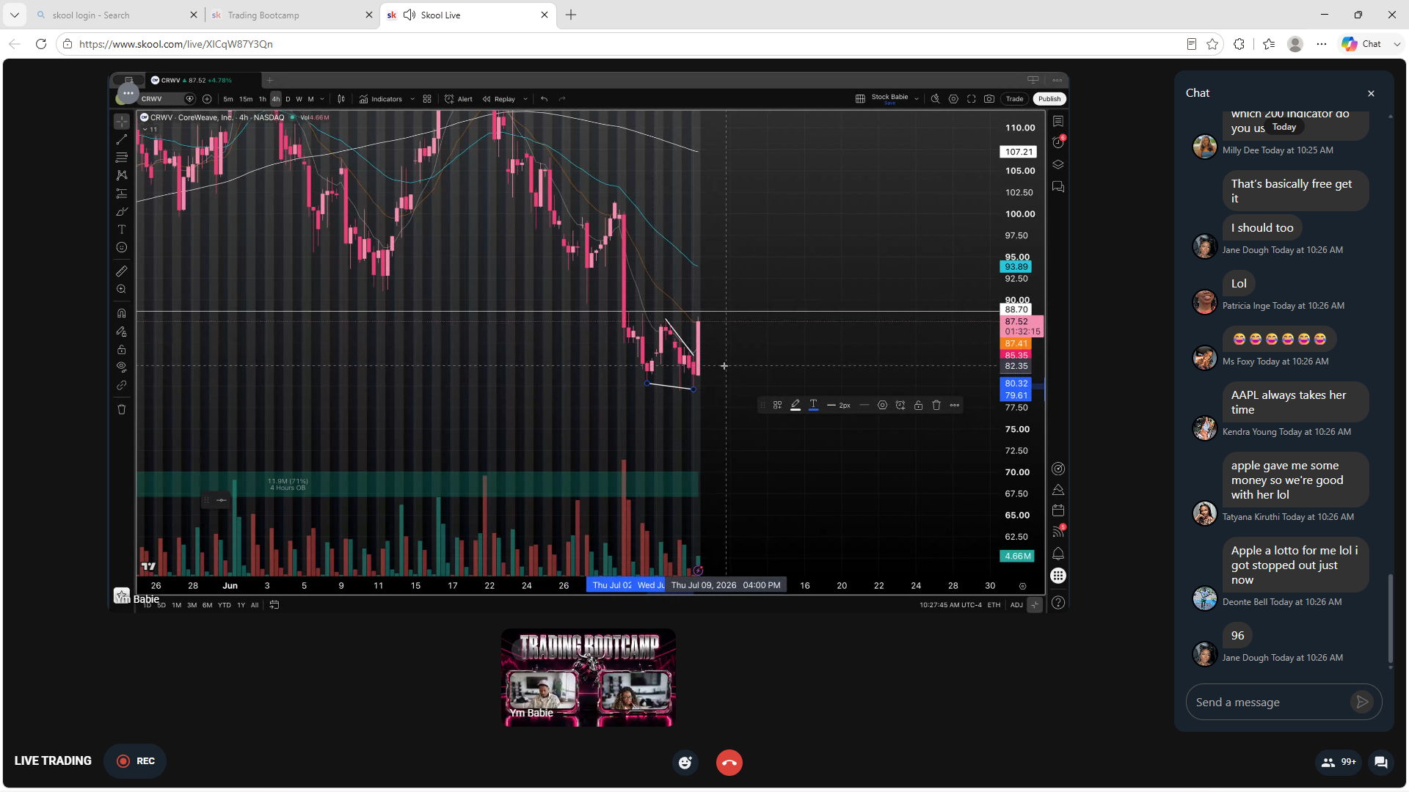Expand the Stock Babie layout dropdown
The width and height of the screenshot is (1409, 792).
[x=917, y=99]
